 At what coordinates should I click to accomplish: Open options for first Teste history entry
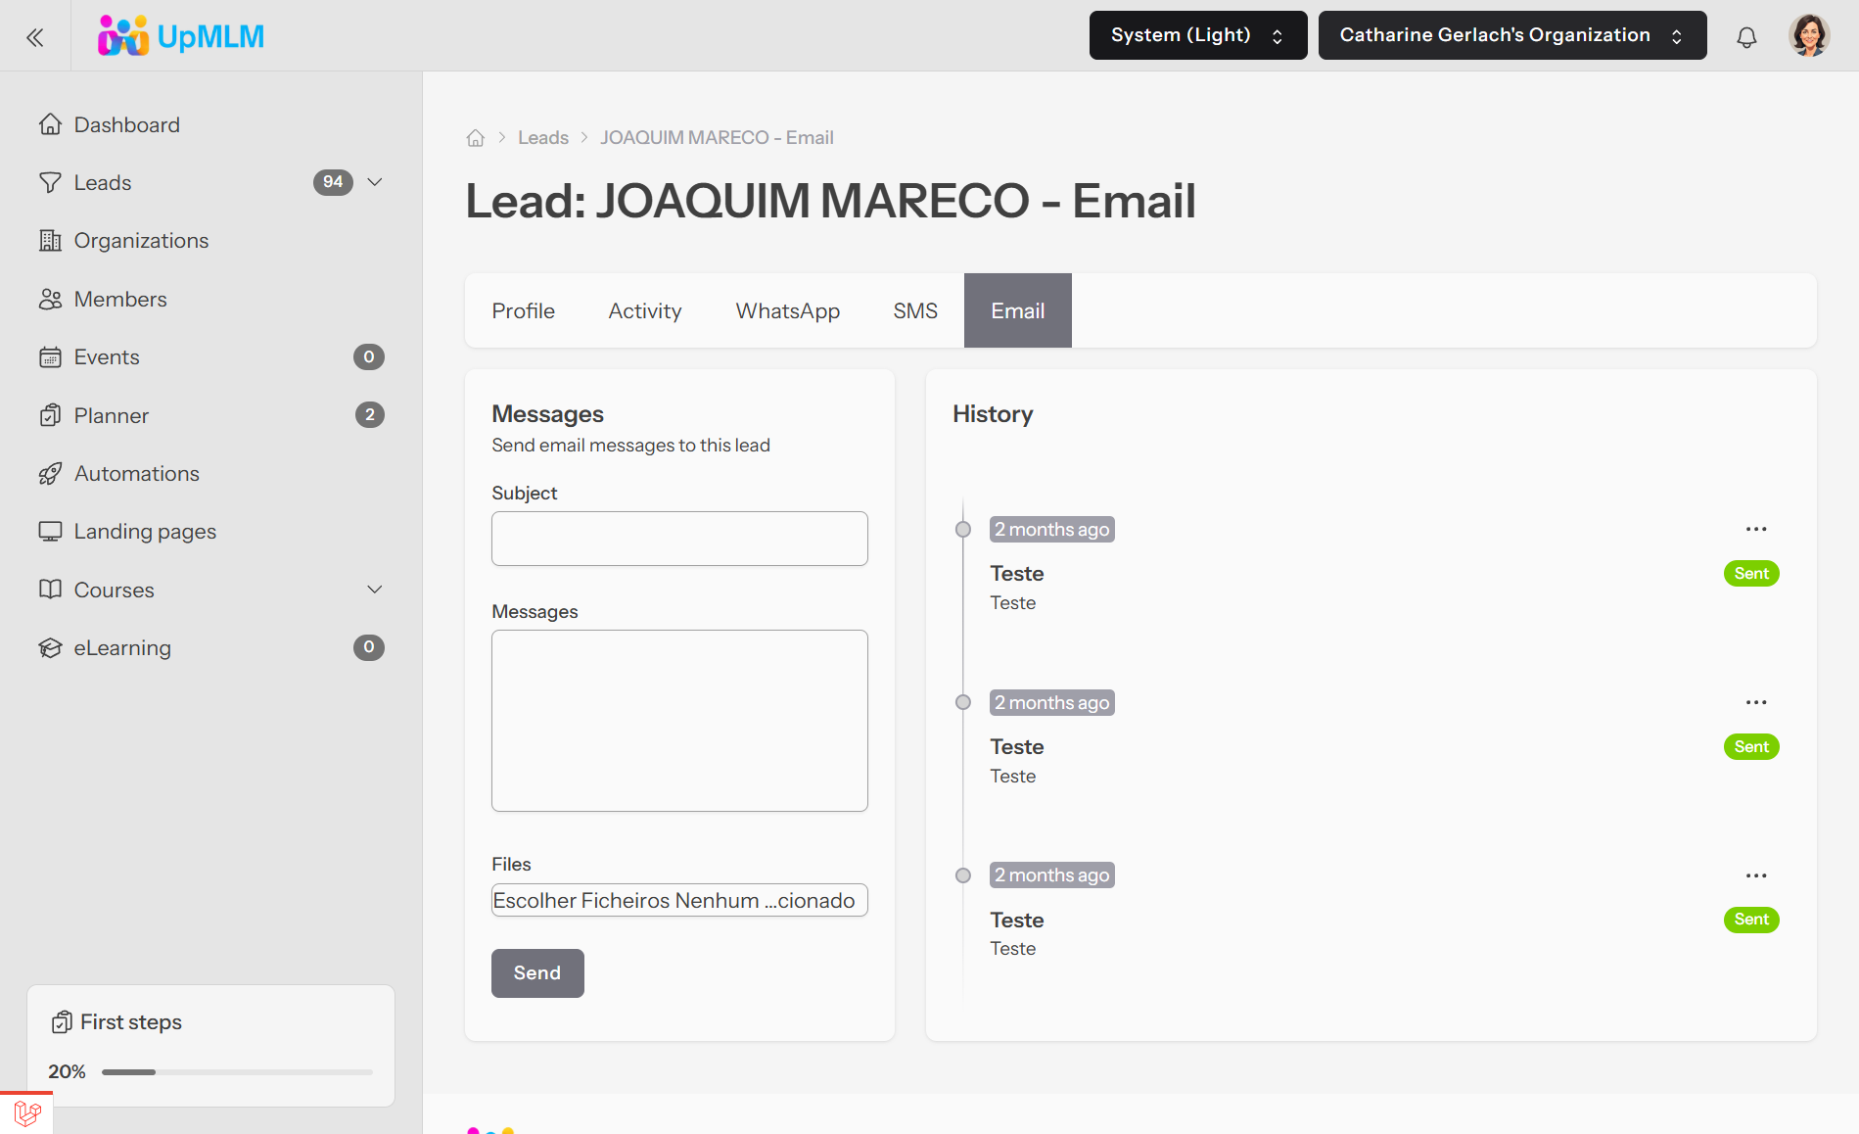coord(1756,530)
